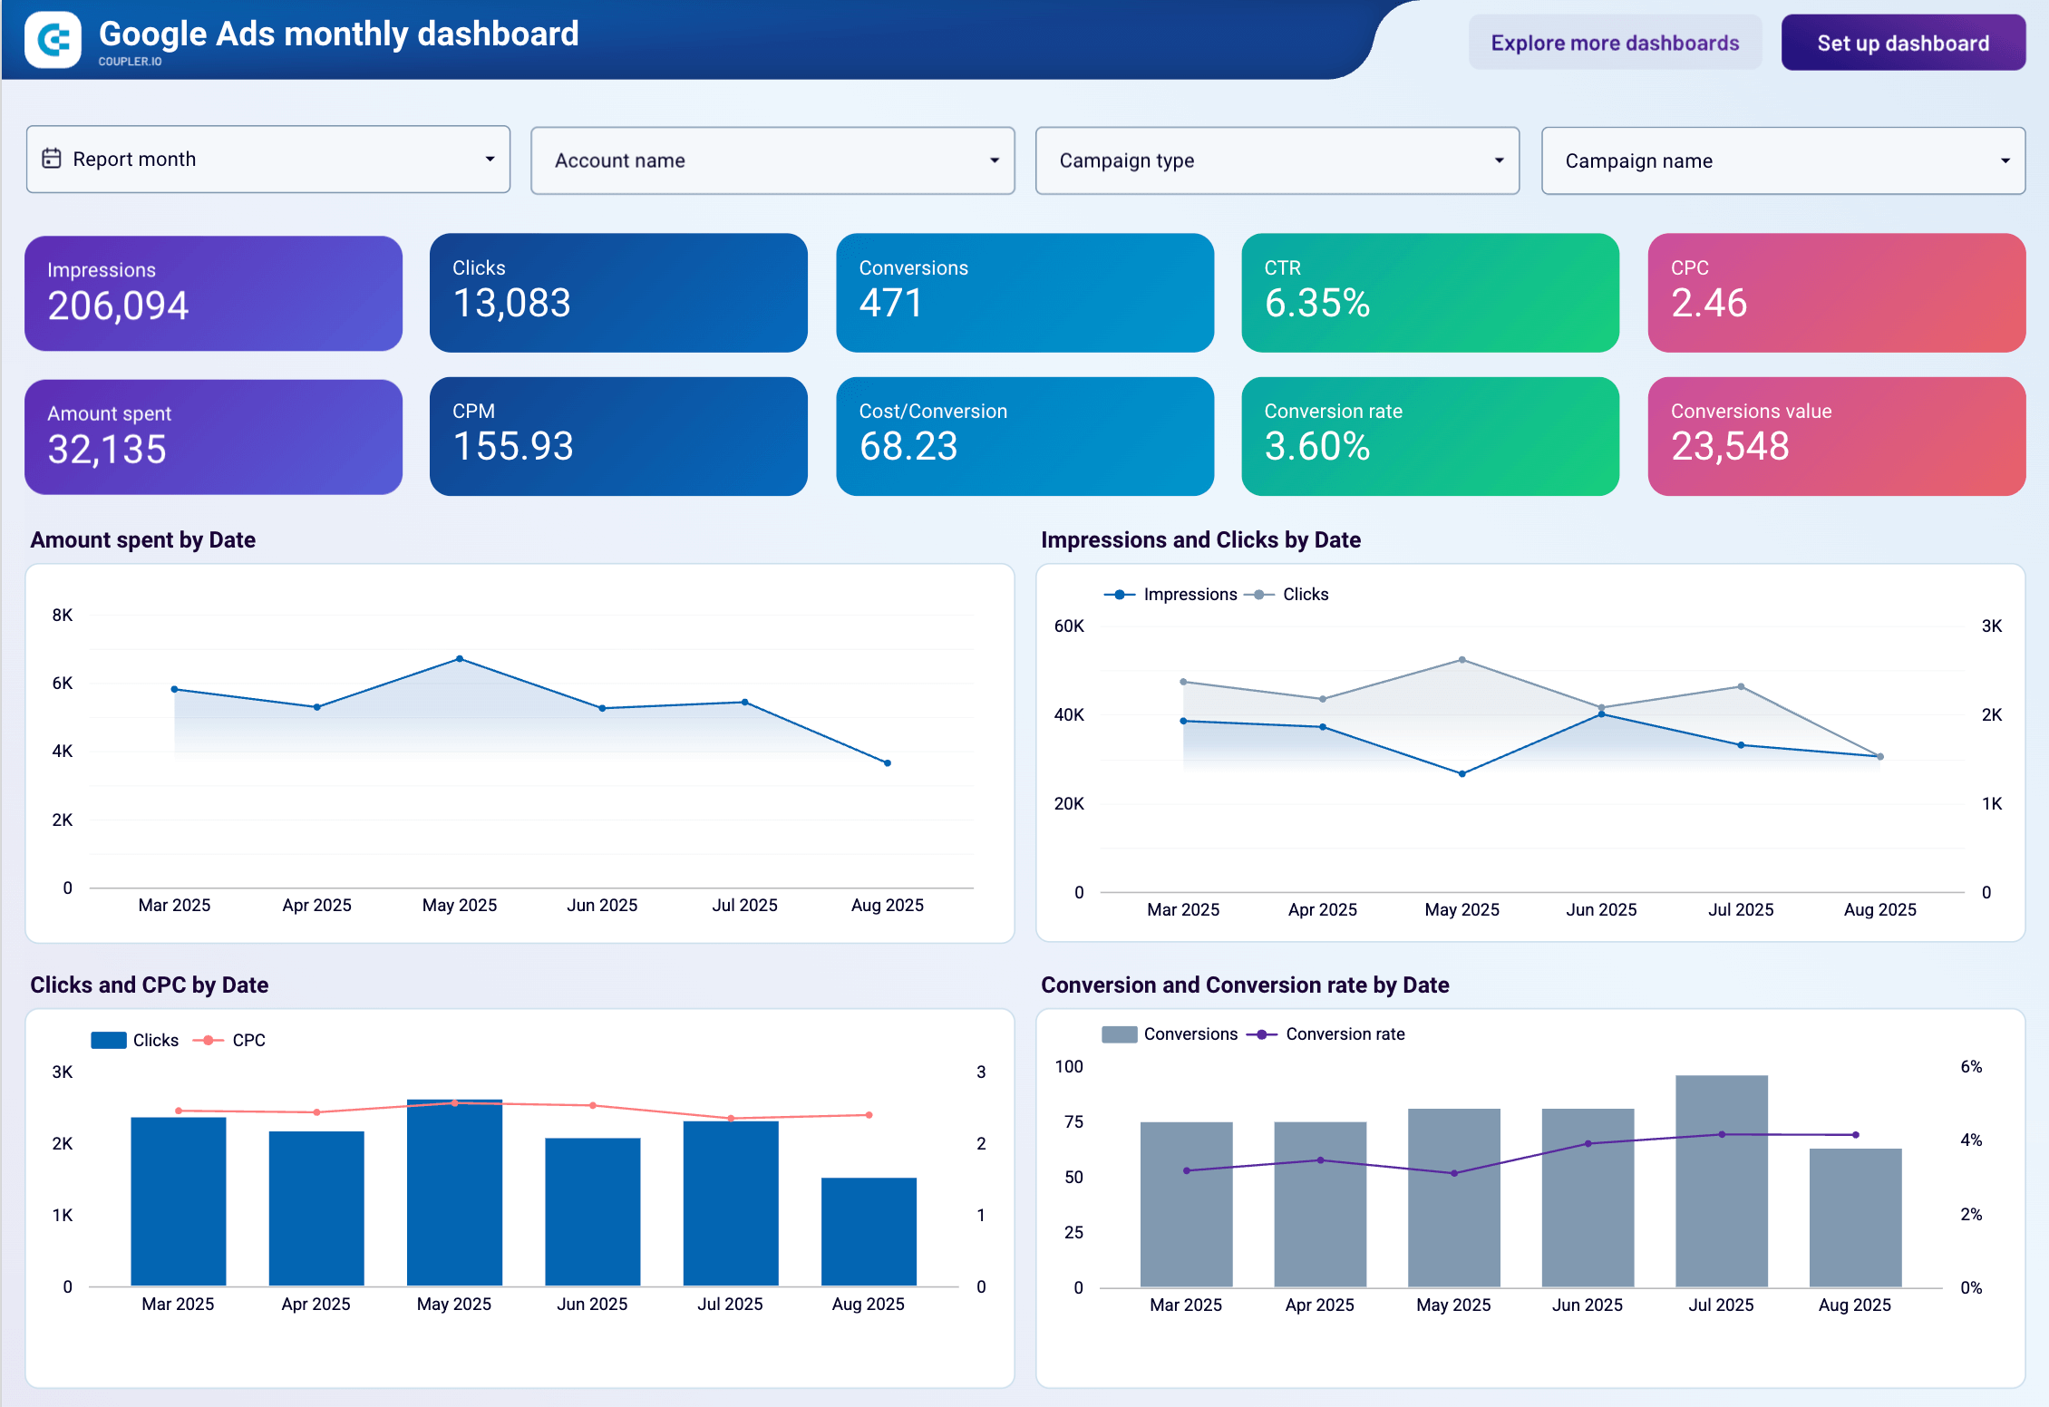Screen dimensions: 2049x1407
Task: Click the Conversions legend swatch
Action: (x=1119, y=1034)
